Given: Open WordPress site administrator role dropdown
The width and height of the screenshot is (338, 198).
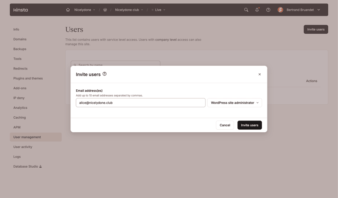Looking at the screenshot, I should (x=234, y=103).
